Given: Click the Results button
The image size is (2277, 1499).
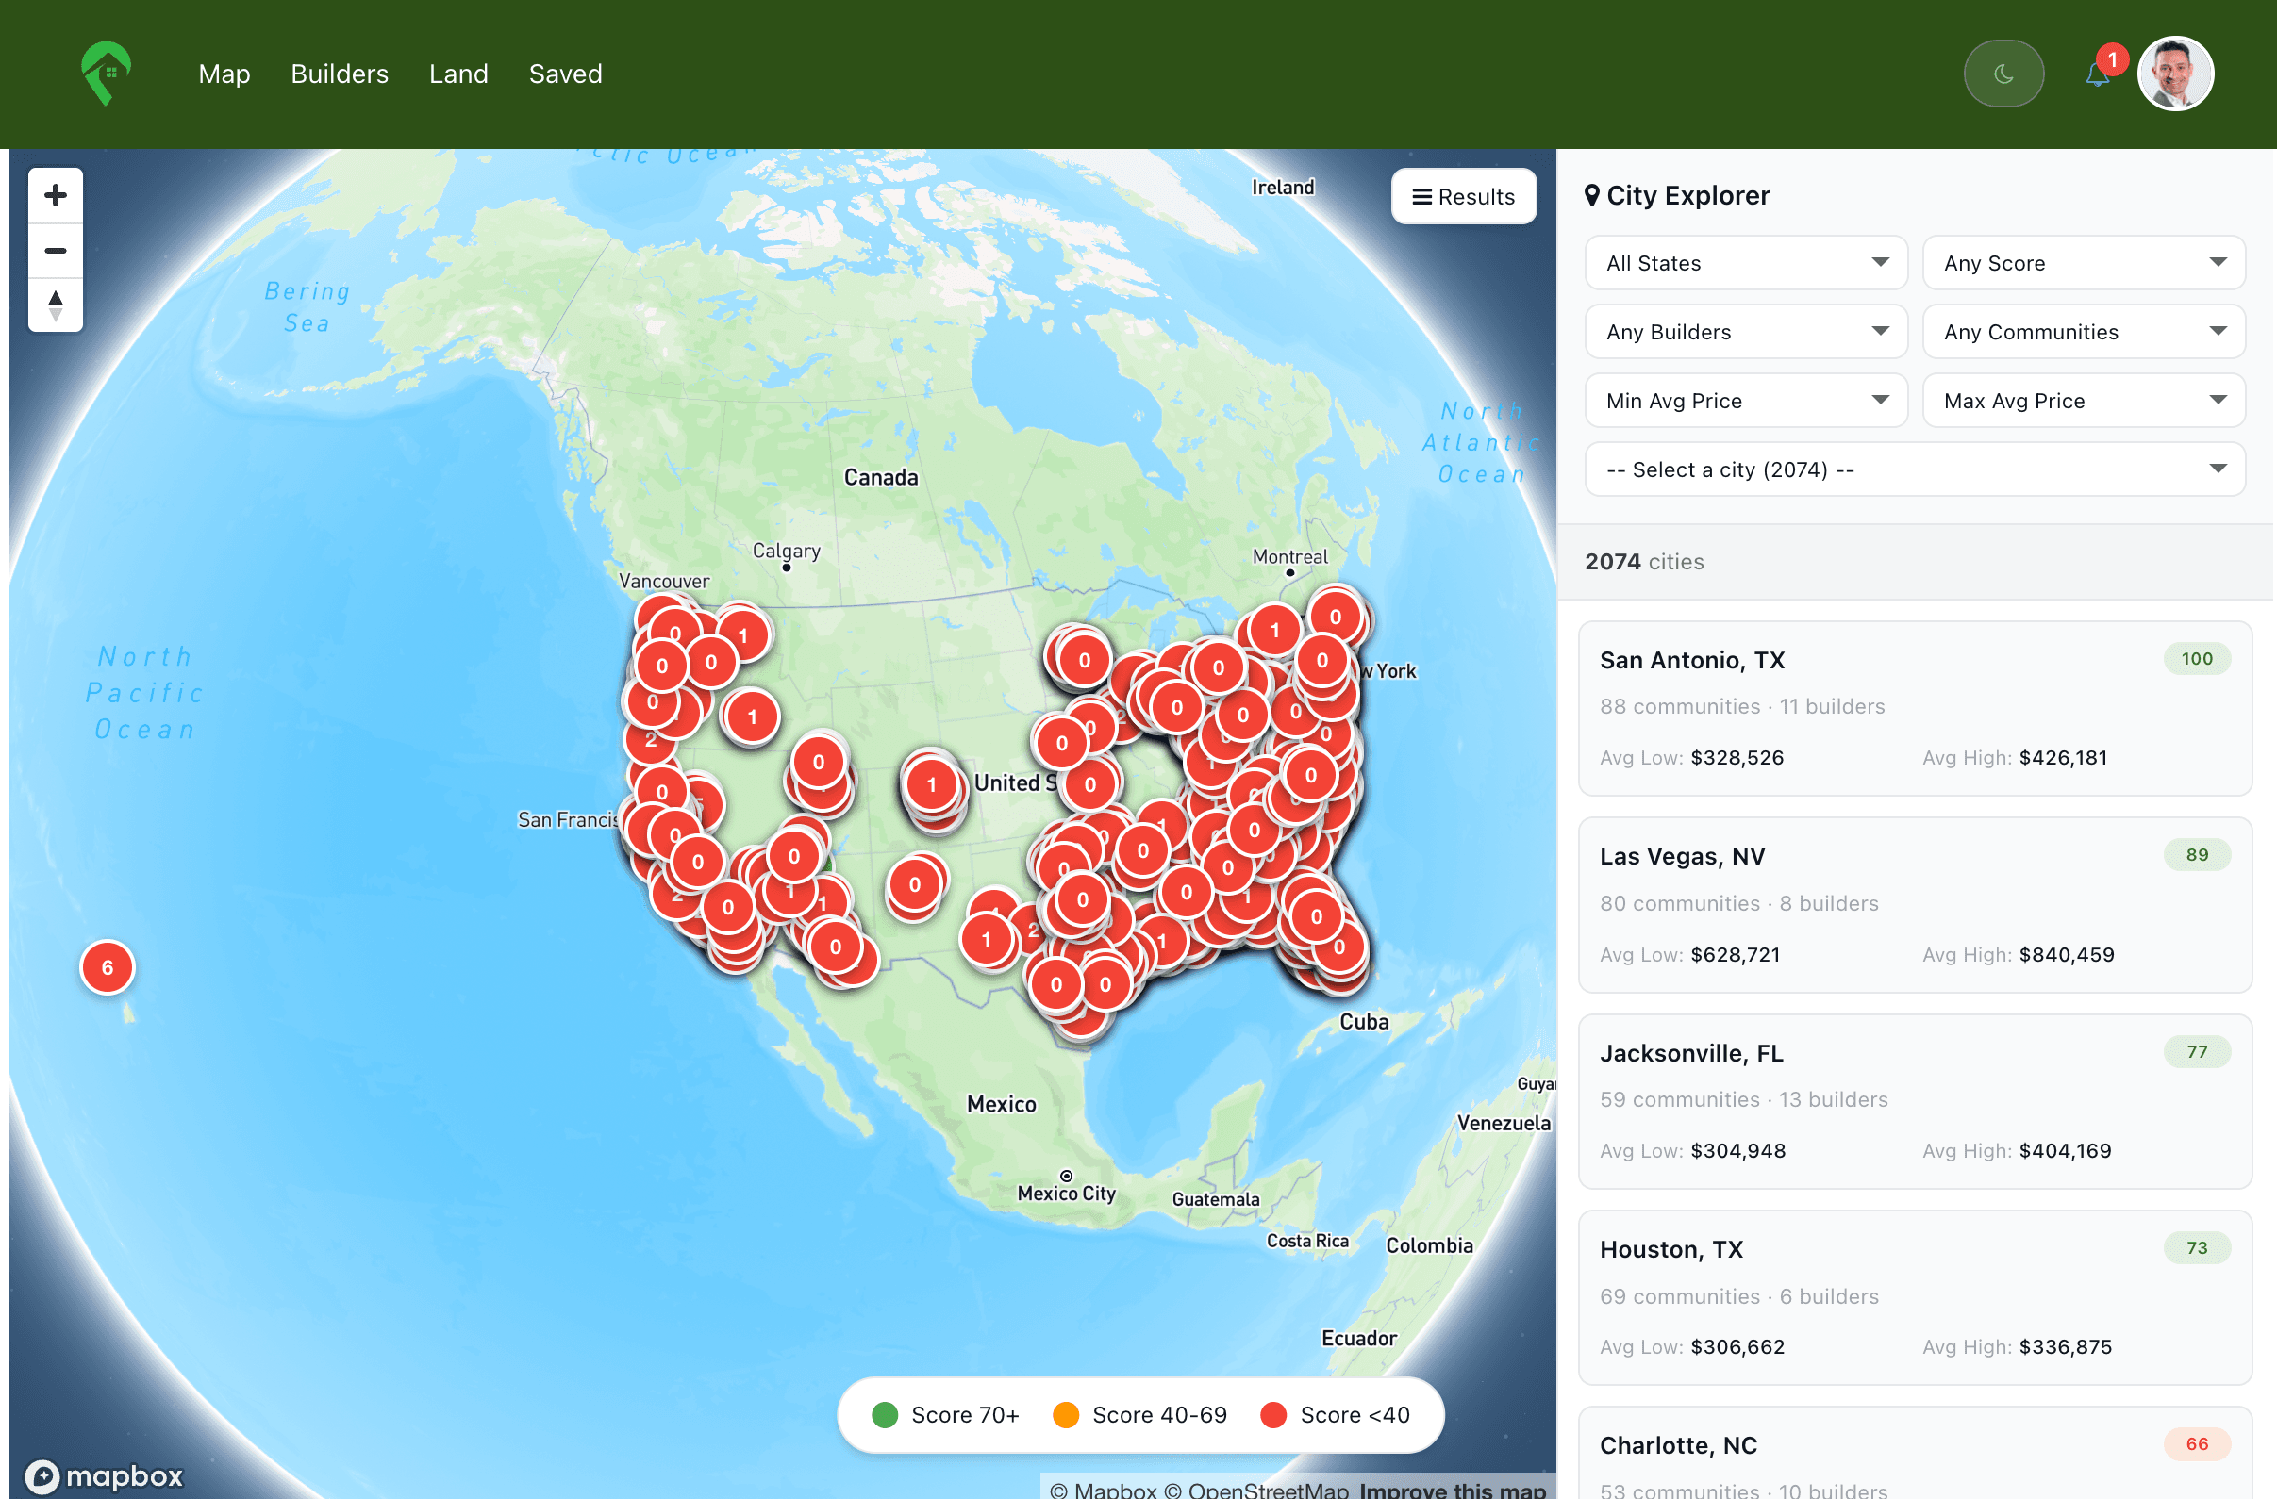Looking at the screenshot, I should (1463, 197).
